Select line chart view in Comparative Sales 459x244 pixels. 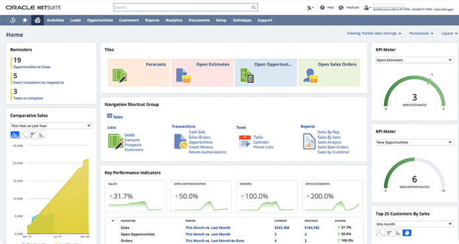23,135
